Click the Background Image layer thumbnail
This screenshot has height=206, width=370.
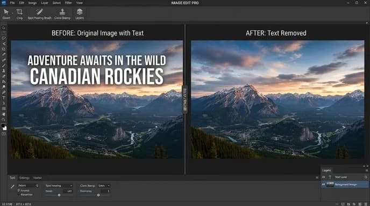pos(330,185)
